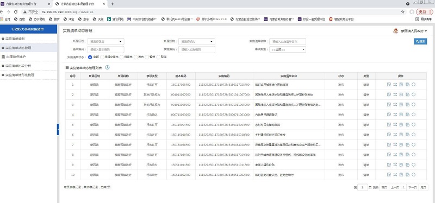Screen dimensions: 435x203
Task: Go to 上一页 previous page
Action: 395,187
